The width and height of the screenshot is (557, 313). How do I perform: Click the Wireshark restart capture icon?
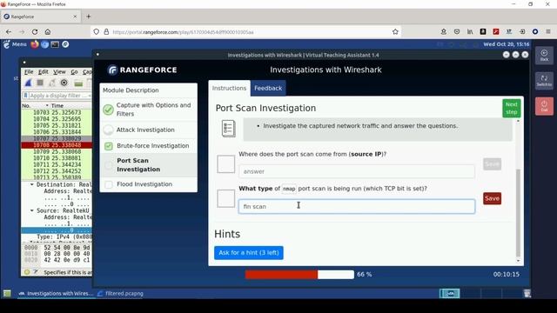pos(52,83)
